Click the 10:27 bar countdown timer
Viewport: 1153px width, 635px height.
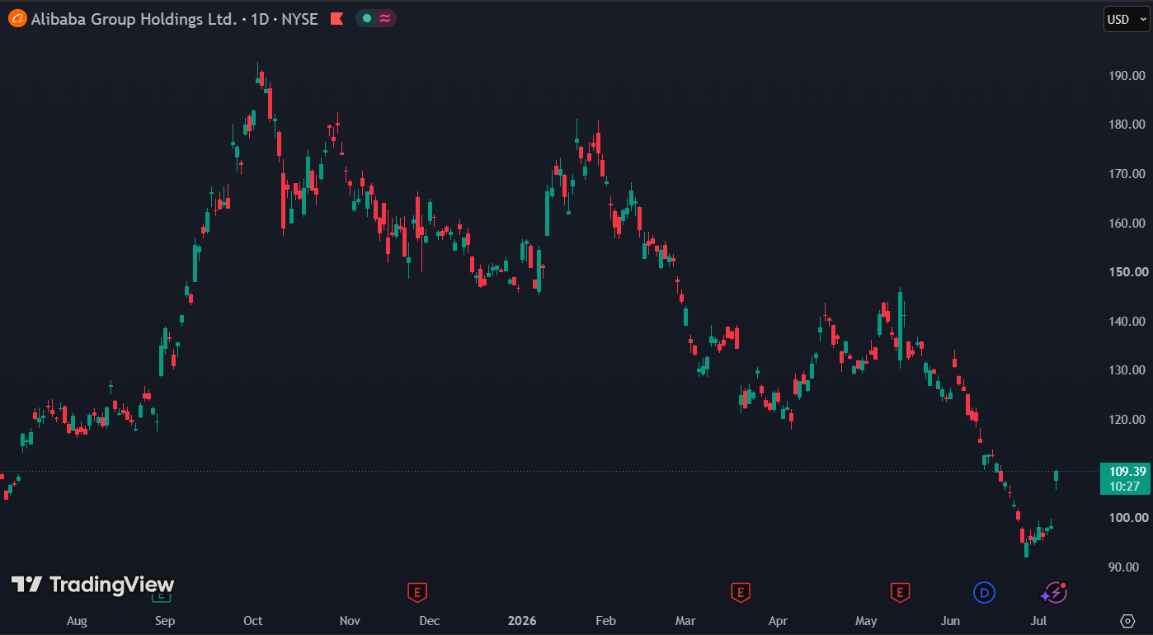click(x=1125, y=487)
